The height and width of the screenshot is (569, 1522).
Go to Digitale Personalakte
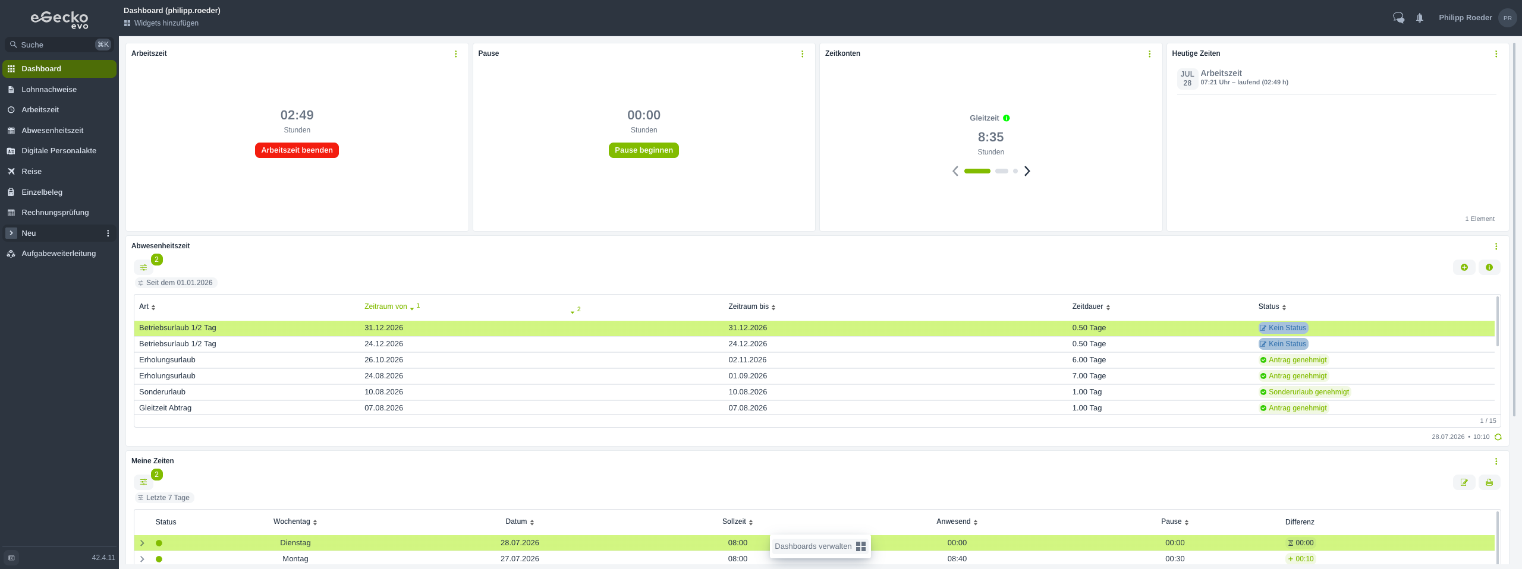pos(59,151)
